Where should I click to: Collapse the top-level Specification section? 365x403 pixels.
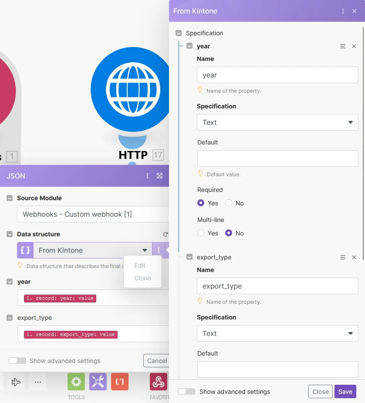[x=179, y=33]
